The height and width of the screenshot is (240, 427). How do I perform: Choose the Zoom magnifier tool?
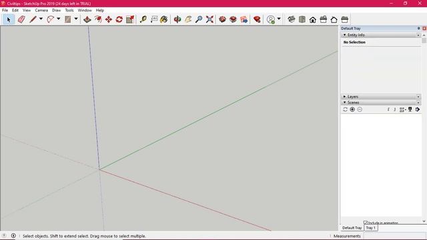199,19
